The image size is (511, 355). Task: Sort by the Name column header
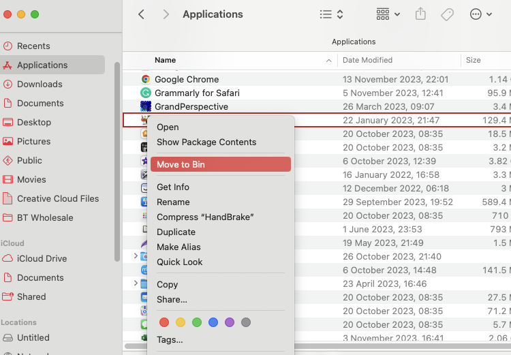pos(166,60)
